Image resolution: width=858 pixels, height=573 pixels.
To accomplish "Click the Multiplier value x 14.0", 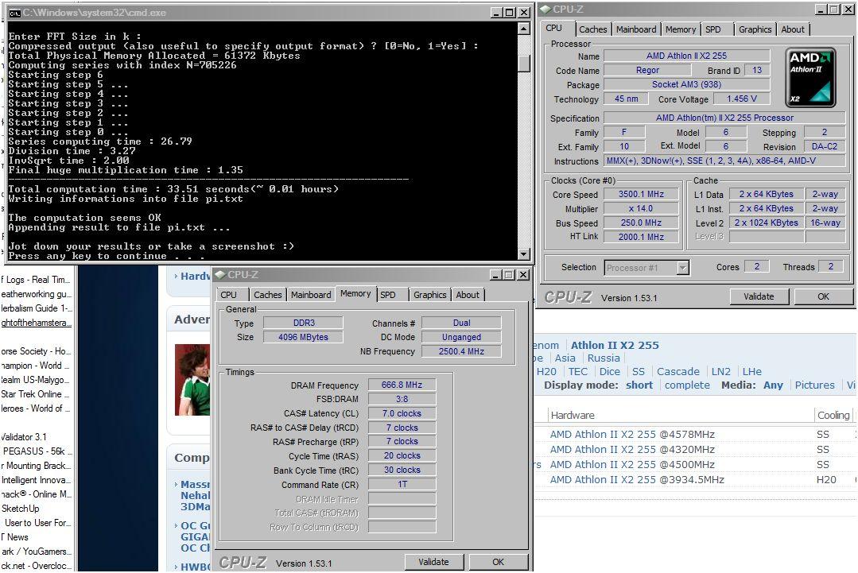I will click(x=641, y=208).
